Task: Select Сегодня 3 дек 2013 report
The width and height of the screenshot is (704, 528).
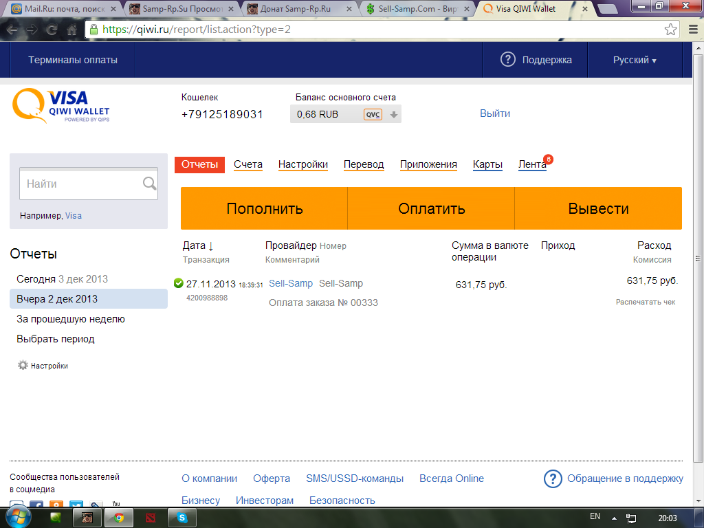Action: 62,279
